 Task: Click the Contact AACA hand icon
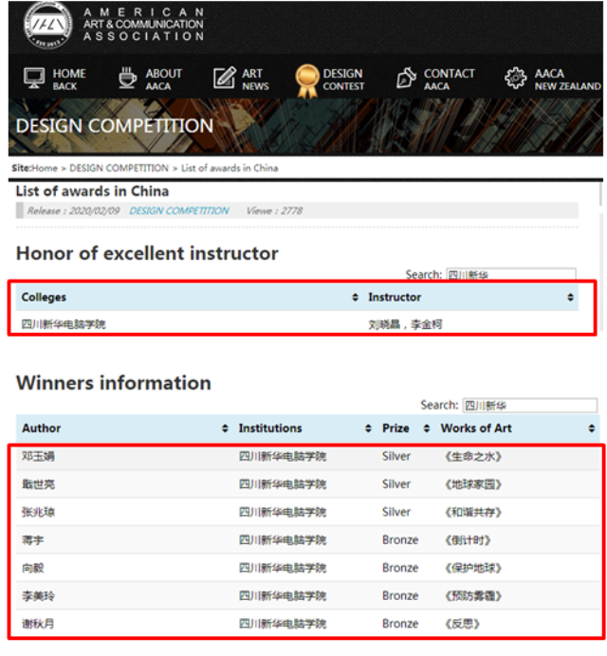pyautogui.click(x=406, y=79)
